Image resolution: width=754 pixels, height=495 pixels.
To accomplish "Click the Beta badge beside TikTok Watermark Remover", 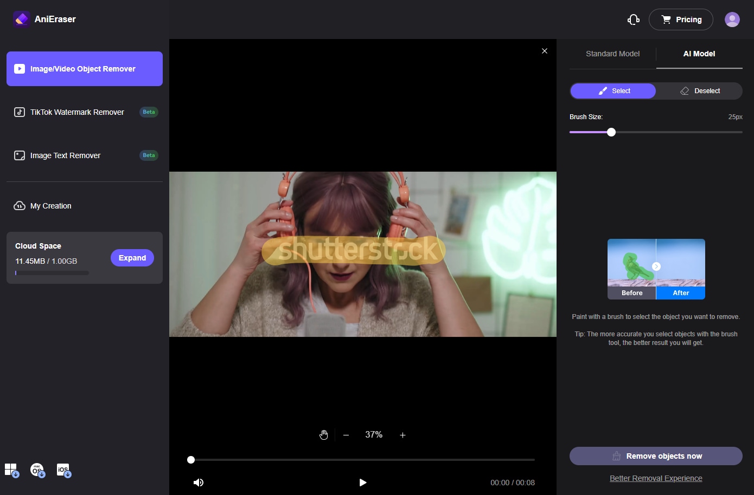I will (x=149, y=112).
